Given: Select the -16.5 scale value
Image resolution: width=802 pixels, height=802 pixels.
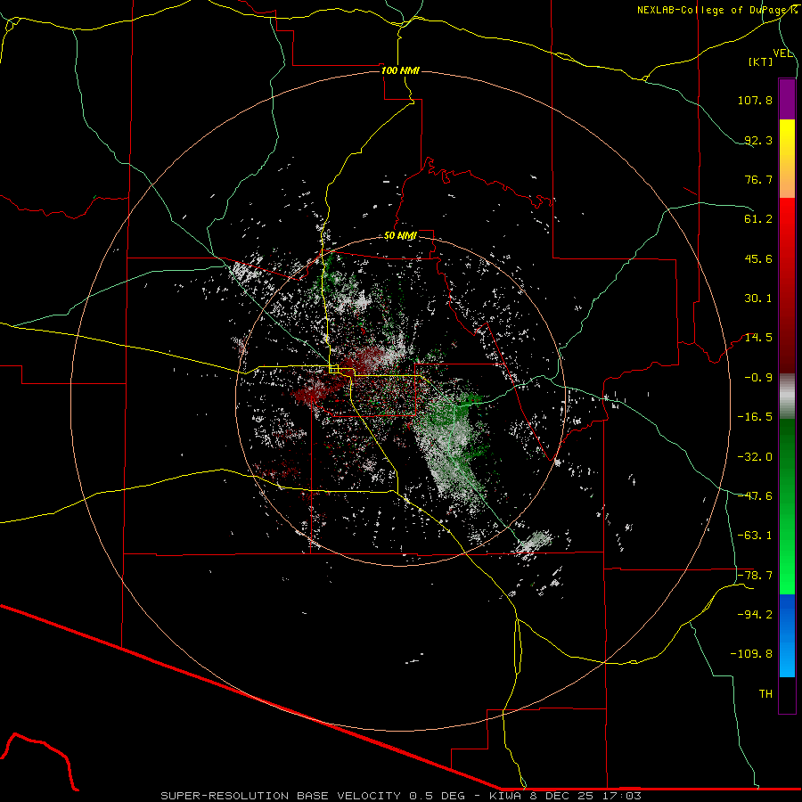Looking at the screenshot, I should (x=755, y=417).
